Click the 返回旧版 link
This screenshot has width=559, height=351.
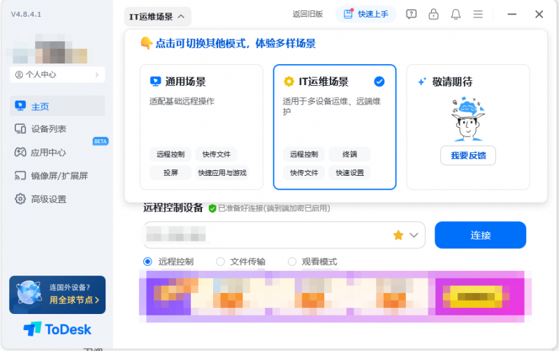click(307, 14)
